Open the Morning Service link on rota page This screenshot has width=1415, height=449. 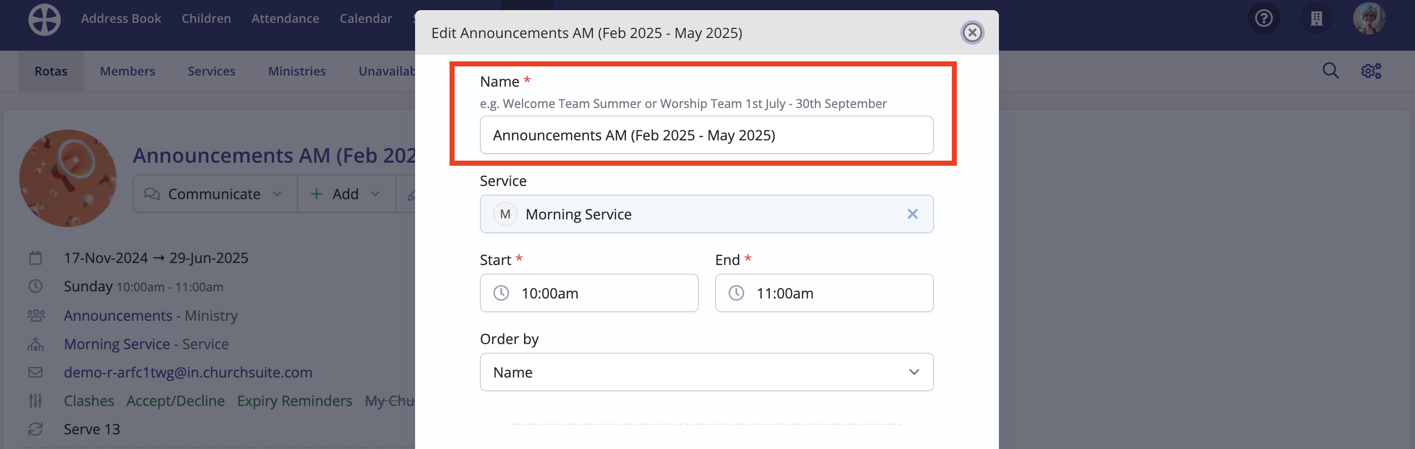[117, 344]
